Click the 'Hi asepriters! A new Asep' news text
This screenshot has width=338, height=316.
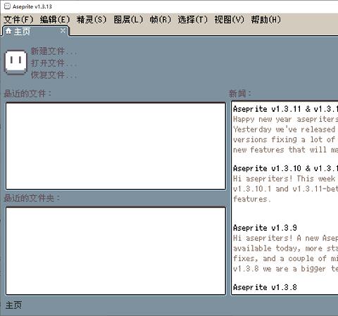(285, 238)
